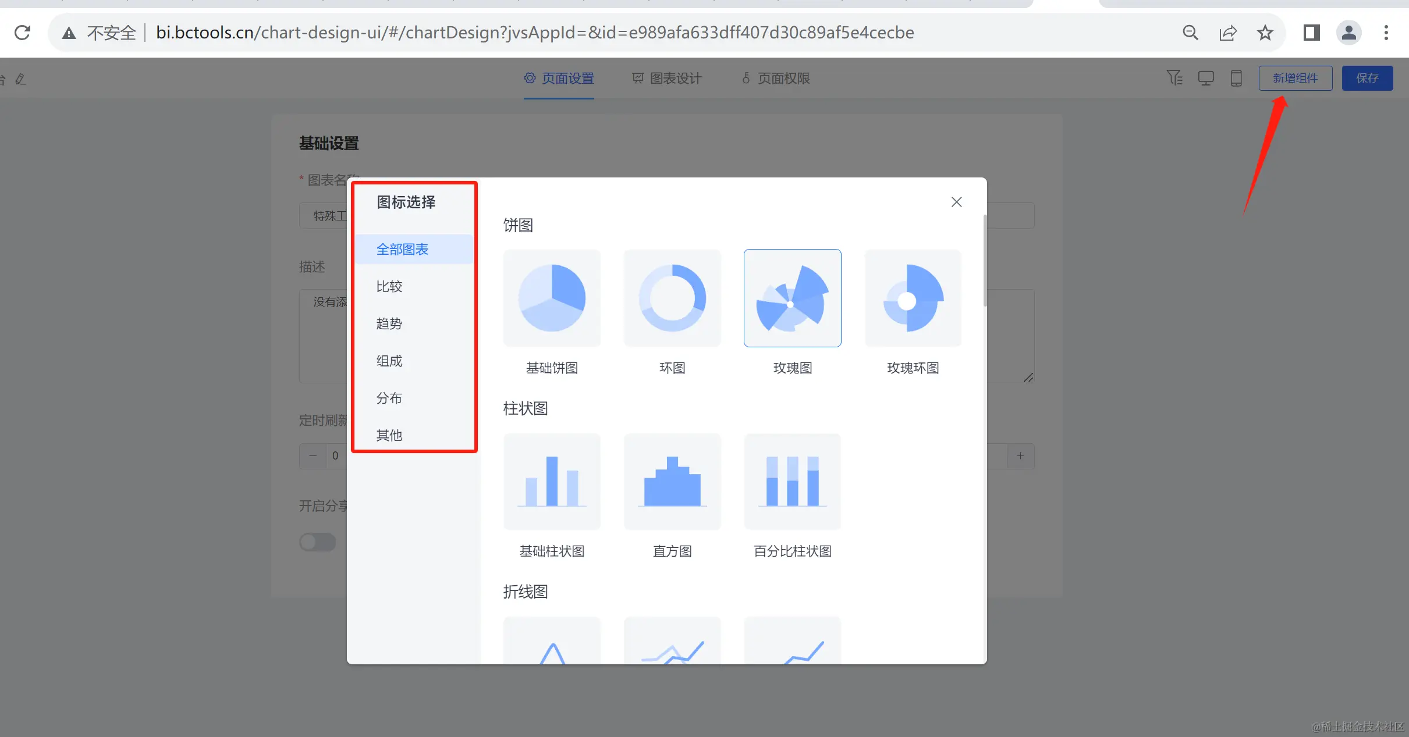1409x737 pixels.
Task: Click the desktop monitor preview icon
Action: pos(1205,78)
